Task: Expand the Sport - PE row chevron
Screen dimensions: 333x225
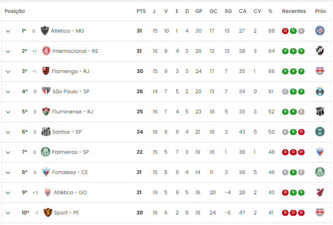Action: coord(8,213)
